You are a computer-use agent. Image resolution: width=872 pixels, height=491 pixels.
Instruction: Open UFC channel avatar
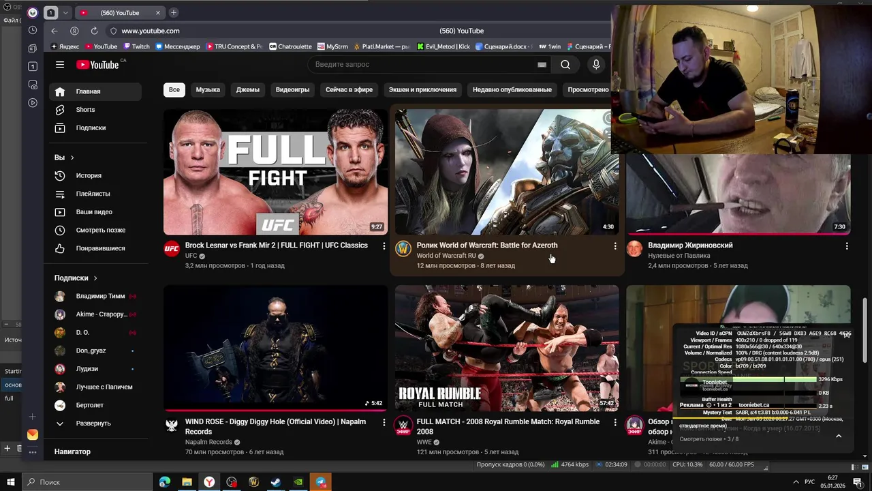(172, 248)
